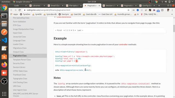
Task: Open Activities overview
Action: click(x=6, y=2)
